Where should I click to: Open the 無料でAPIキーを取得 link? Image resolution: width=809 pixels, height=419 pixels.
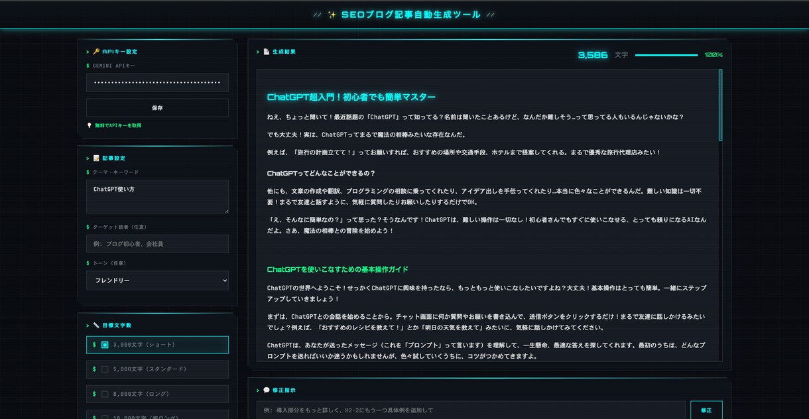coord(118,125)
